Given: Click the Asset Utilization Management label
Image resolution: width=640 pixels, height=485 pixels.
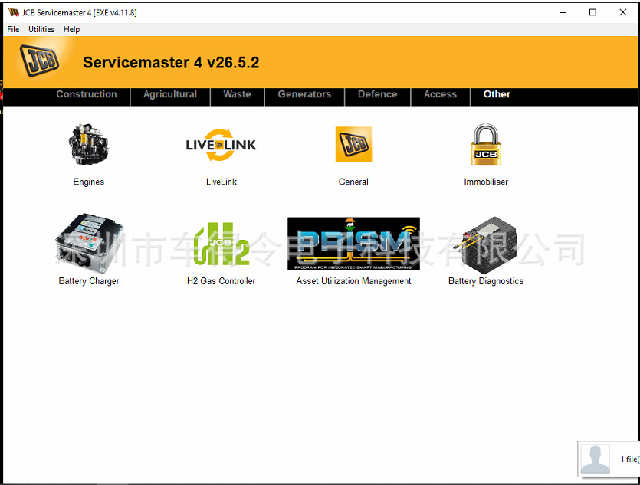Looking at the screenshot, I should tap(353, 281).
